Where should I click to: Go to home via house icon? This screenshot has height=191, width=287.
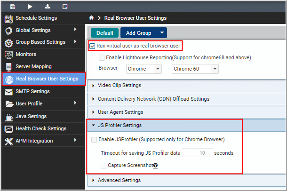(x=91, y=18)
